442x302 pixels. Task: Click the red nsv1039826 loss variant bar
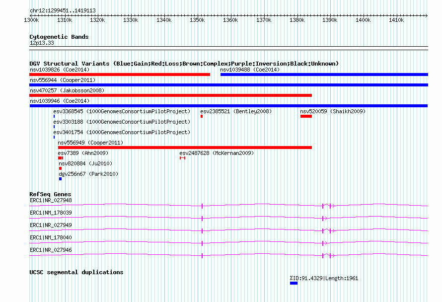tap(120, 75)
